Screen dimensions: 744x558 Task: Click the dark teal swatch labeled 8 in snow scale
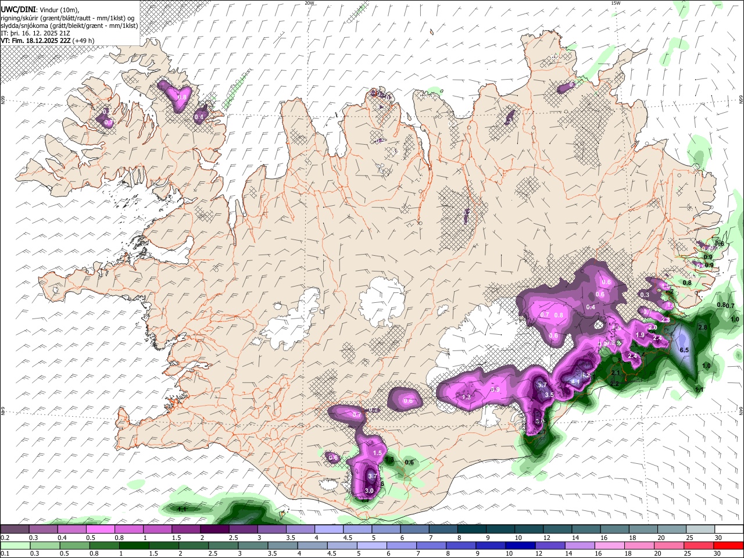[471, 529]
